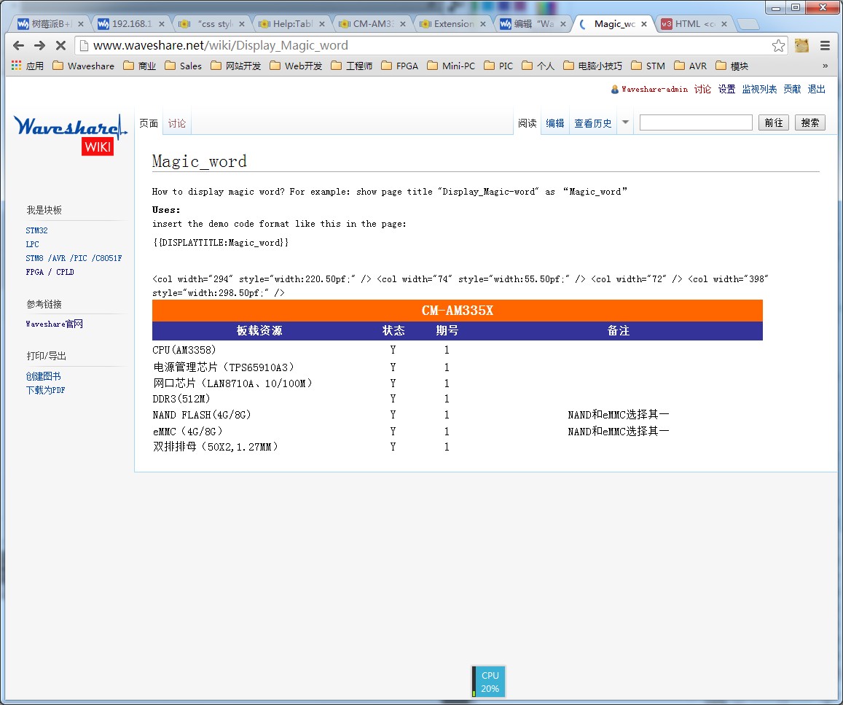This screenshot has width=843, height=705.
Task: Open the 工程师 bookmarks folder
Action: 352,66
